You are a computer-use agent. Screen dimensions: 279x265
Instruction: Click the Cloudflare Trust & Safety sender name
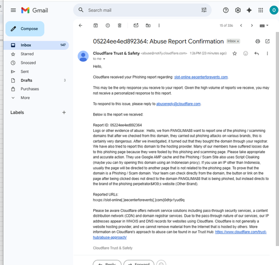116,53
